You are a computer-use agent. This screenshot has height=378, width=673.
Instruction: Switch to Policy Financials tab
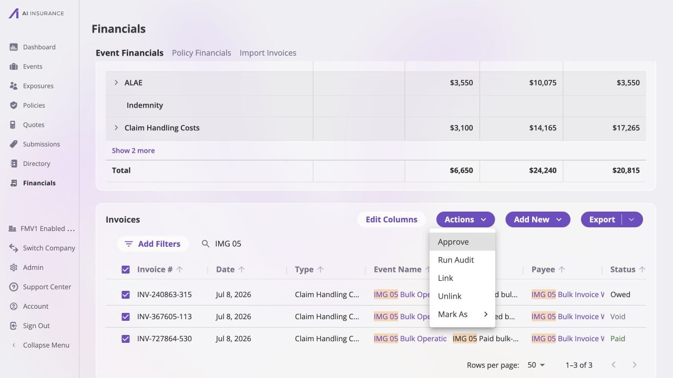201,53
